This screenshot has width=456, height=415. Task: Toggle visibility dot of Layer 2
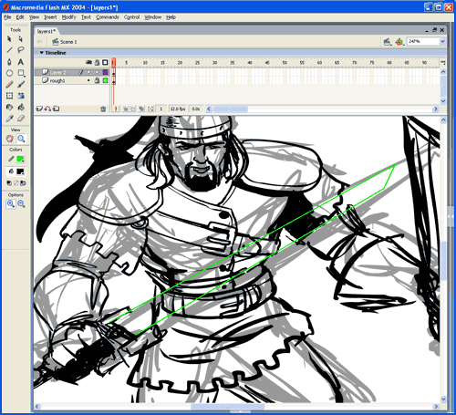point(88,72)
